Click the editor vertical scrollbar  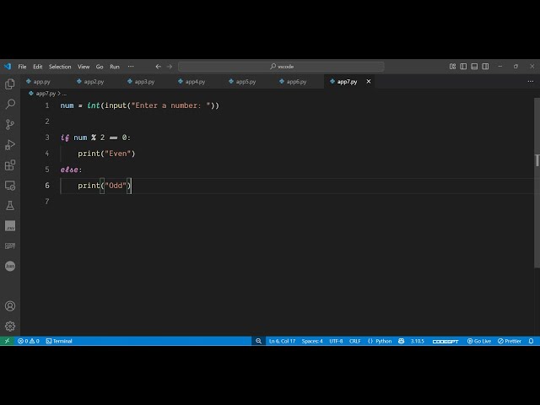pyautogui.click(x=537, y=182)
